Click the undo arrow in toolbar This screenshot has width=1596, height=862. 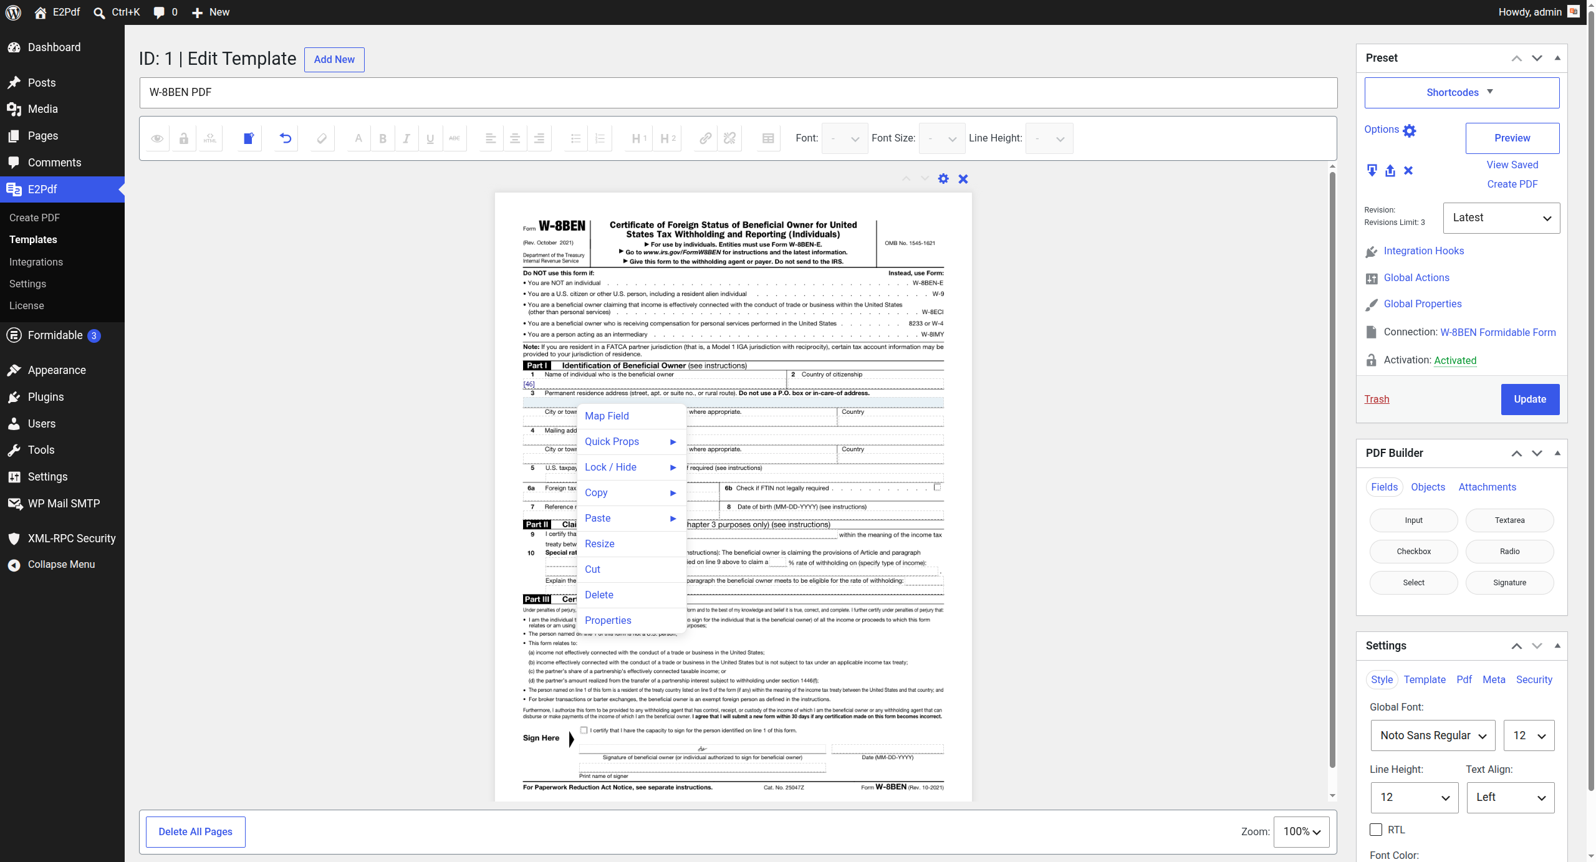point(286,138)
